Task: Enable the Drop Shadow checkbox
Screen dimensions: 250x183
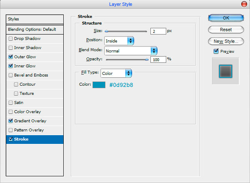Action: [10, 39]
